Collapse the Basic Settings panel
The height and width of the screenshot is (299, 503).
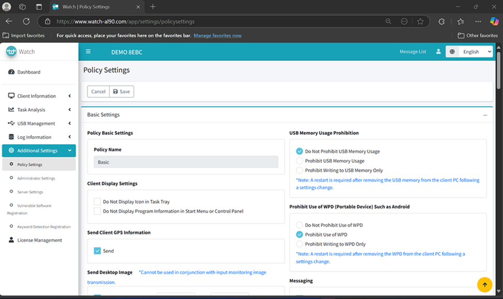[485, 115]
